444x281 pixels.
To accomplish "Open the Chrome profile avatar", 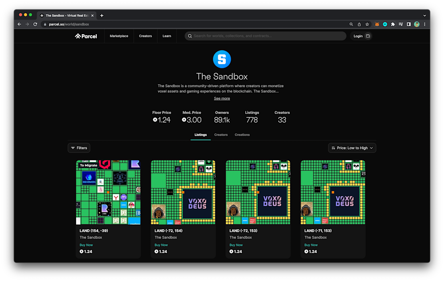I will 416,24.
